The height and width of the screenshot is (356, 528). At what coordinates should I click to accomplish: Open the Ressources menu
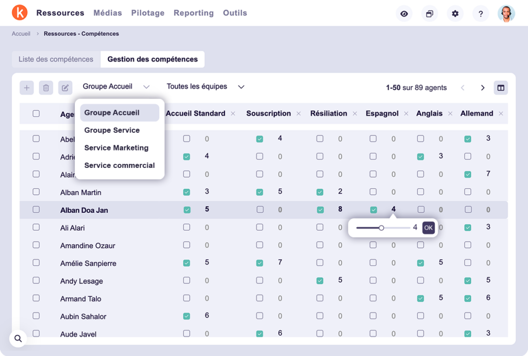60,13
